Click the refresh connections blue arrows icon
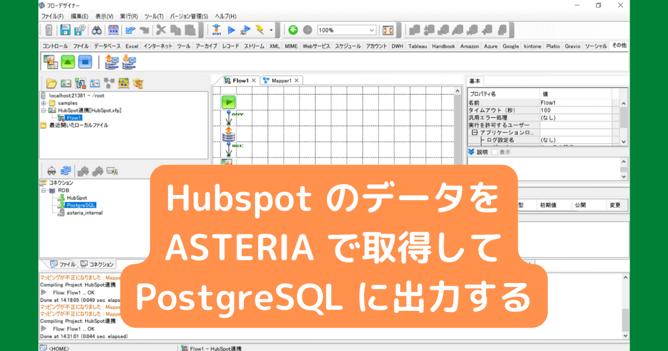Image resolution: width=668 pixels, height=351 pixels. tap(66, 170)
